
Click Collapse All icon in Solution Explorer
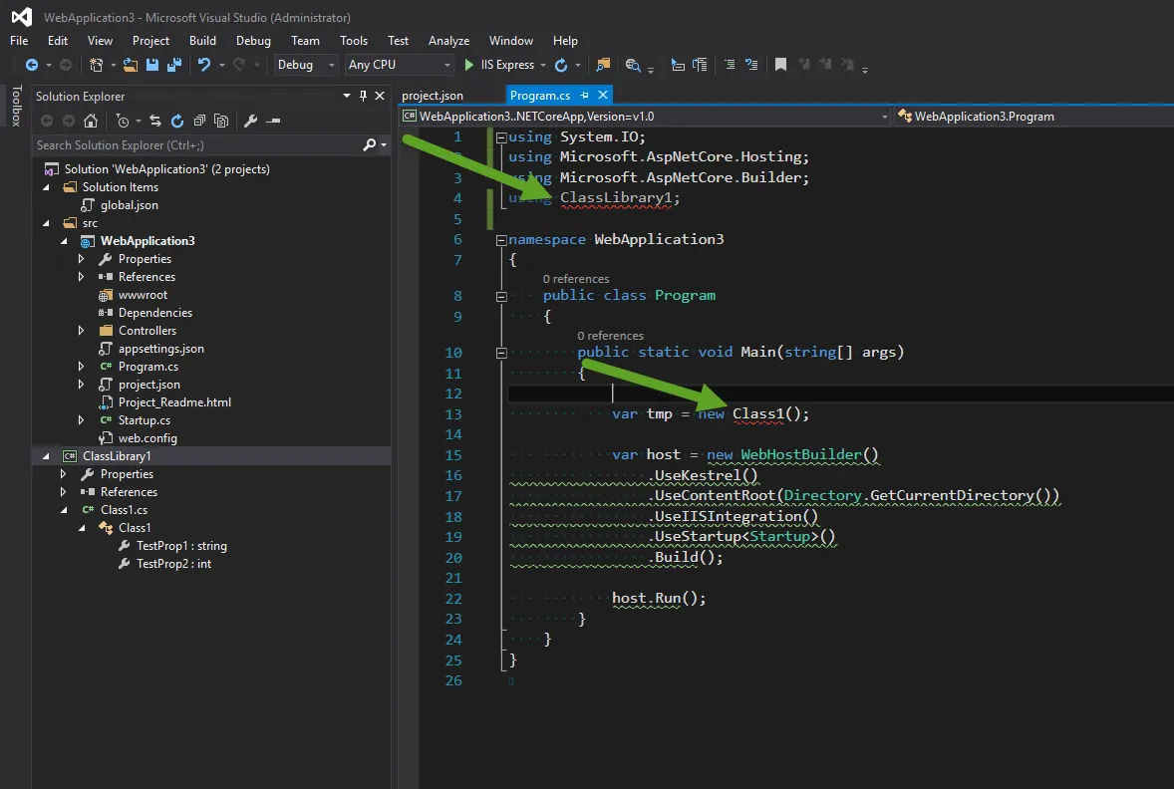(x=199, y=121)
